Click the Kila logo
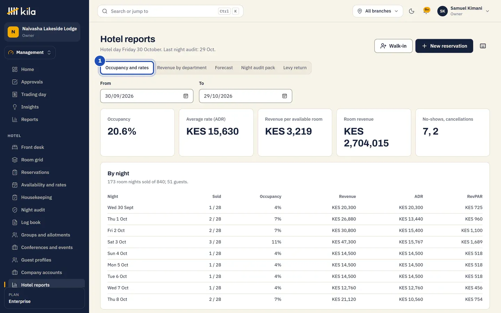Image resolution: width=501 pixels, height=313 pixels. click(x=22, y=11)
